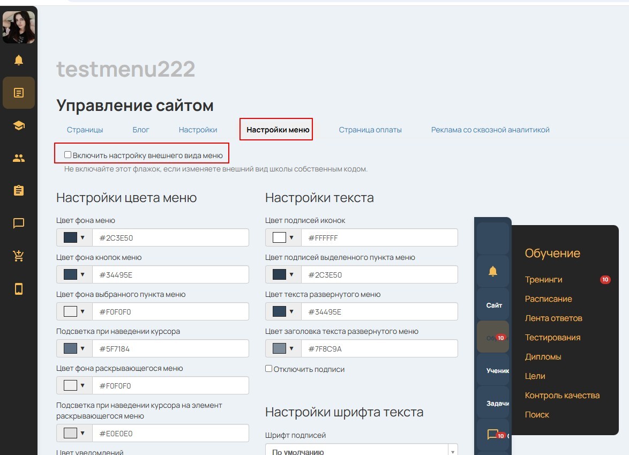Click 'Расписание' link in preview menu
Viewport: 629px width, 455px height.
pos(548,299)
